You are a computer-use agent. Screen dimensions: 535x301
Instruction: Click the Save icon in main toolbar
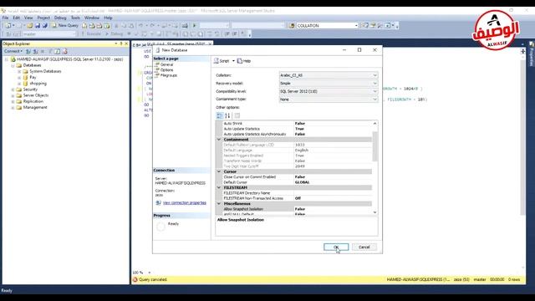click(37, 26)
